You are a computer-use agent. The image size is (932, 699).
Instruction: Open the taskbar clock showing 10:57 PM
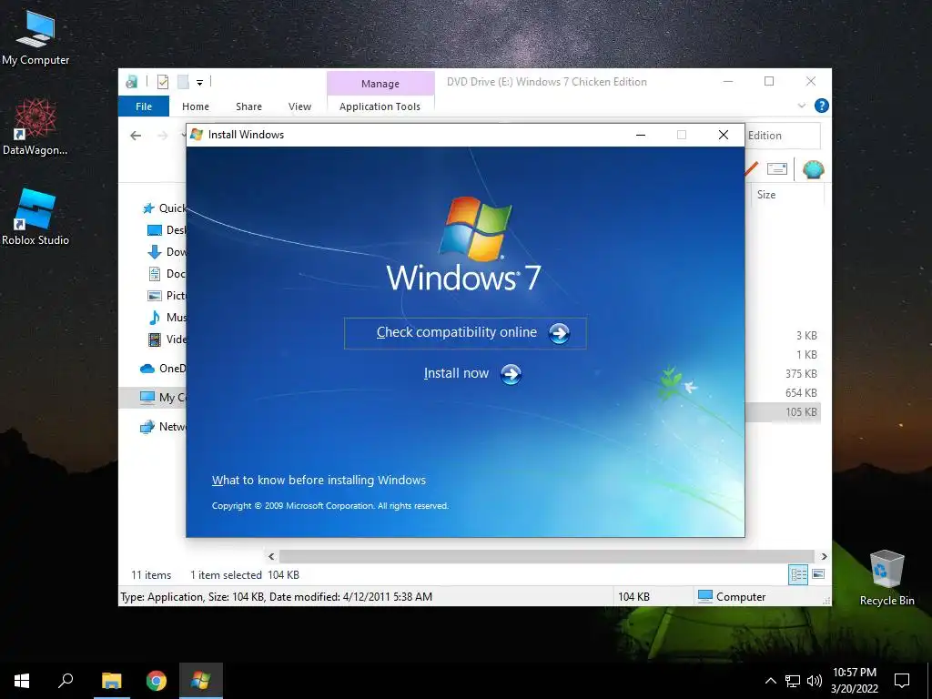[854, 681]
